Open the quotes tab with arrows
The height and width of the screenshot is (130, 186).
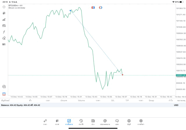point(45,122)
